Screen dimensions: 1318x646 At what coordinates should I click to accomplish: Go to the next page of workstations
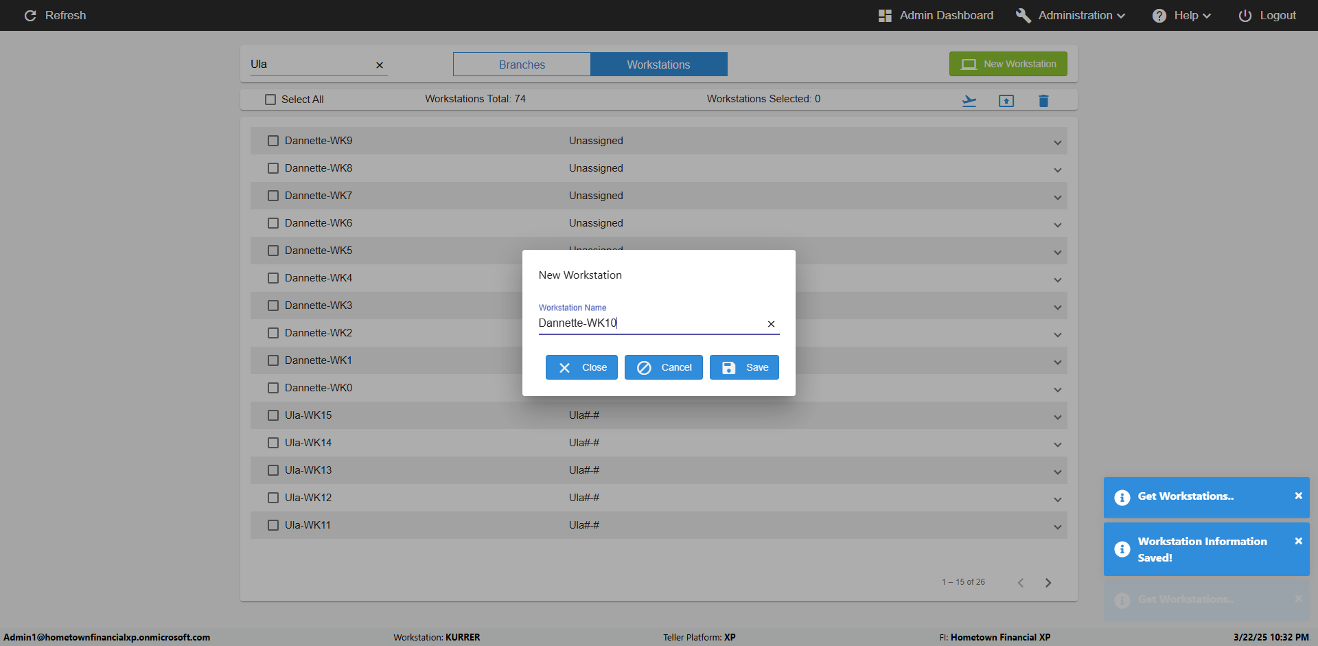(x=1048, y=583)
